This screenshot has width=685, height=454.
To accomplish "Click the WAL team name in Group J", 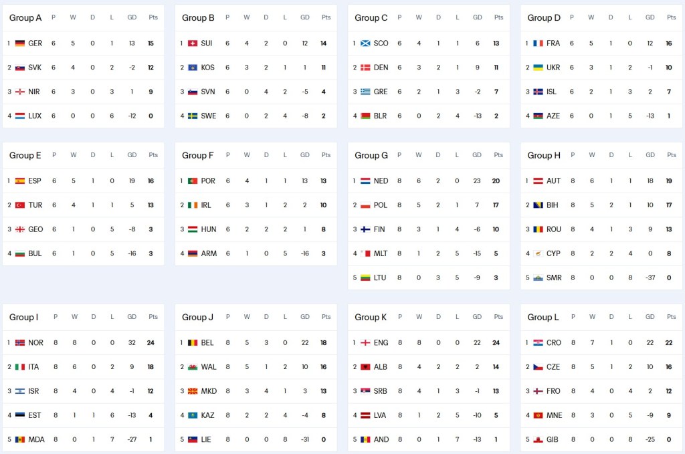I will point(209,367).
